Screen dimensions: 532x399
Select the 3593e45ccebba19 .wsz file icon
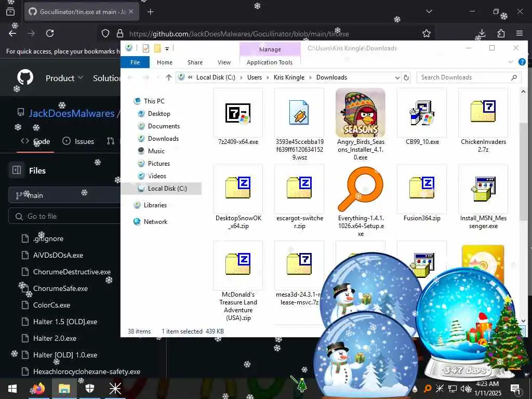tap(299, 113)
